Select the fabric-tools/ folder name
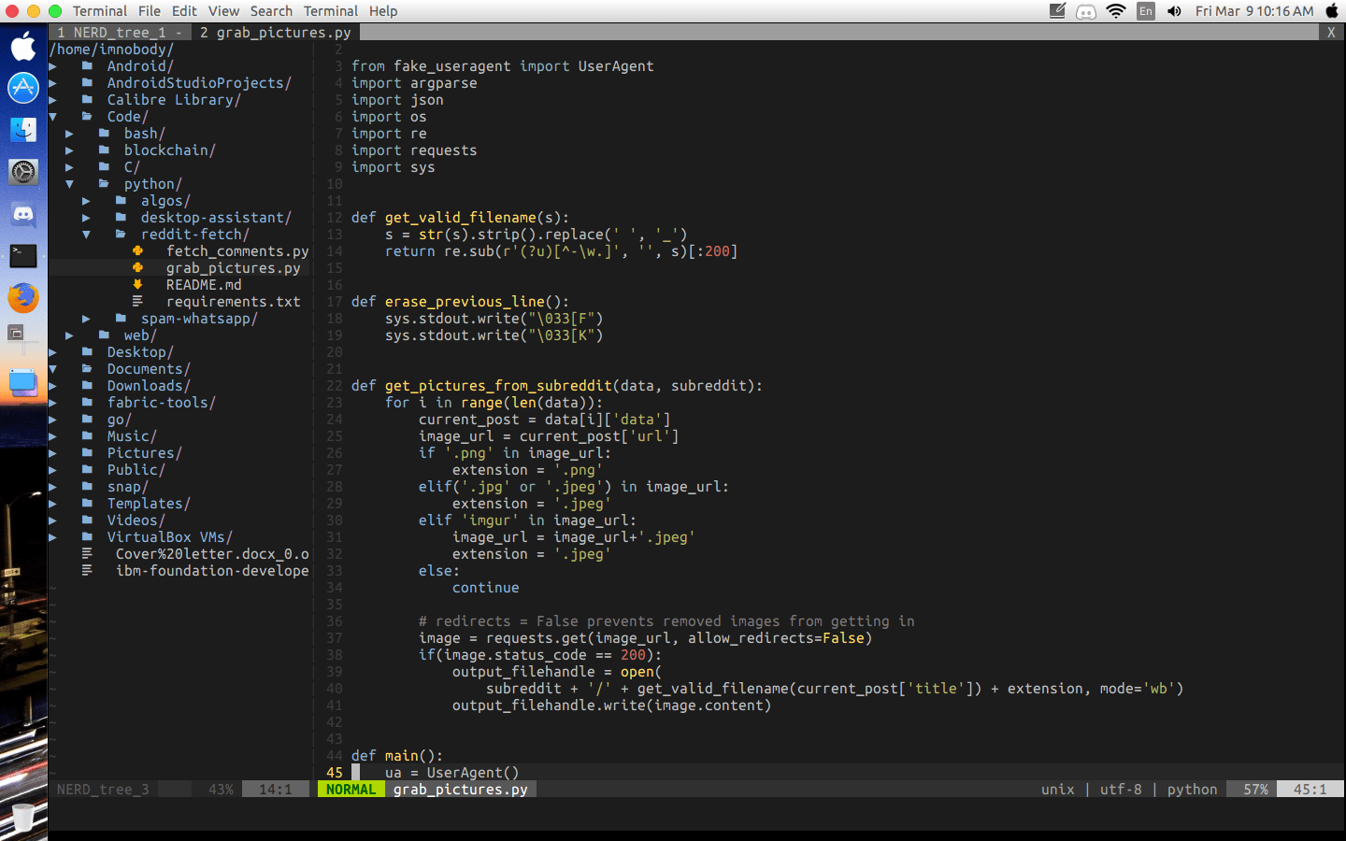The image size is (1346, 841). [x=162, y=403]
